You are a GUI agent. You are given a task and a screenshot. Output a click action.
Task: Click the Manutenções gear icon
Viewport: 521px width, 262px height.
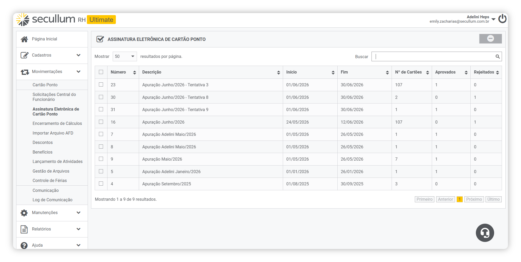24,213
